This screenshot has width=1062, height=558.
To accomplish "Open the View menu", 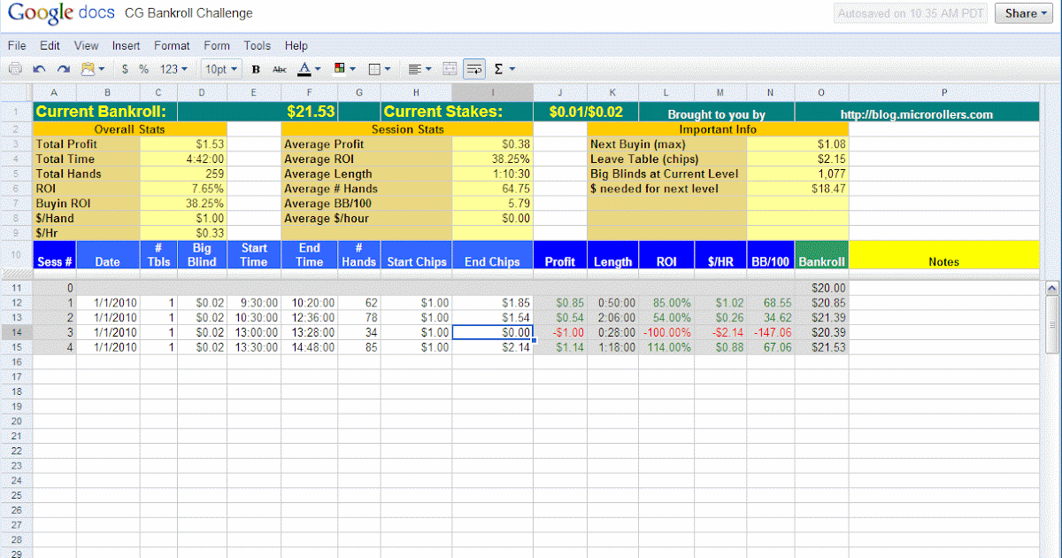I will tap(87, 45).
